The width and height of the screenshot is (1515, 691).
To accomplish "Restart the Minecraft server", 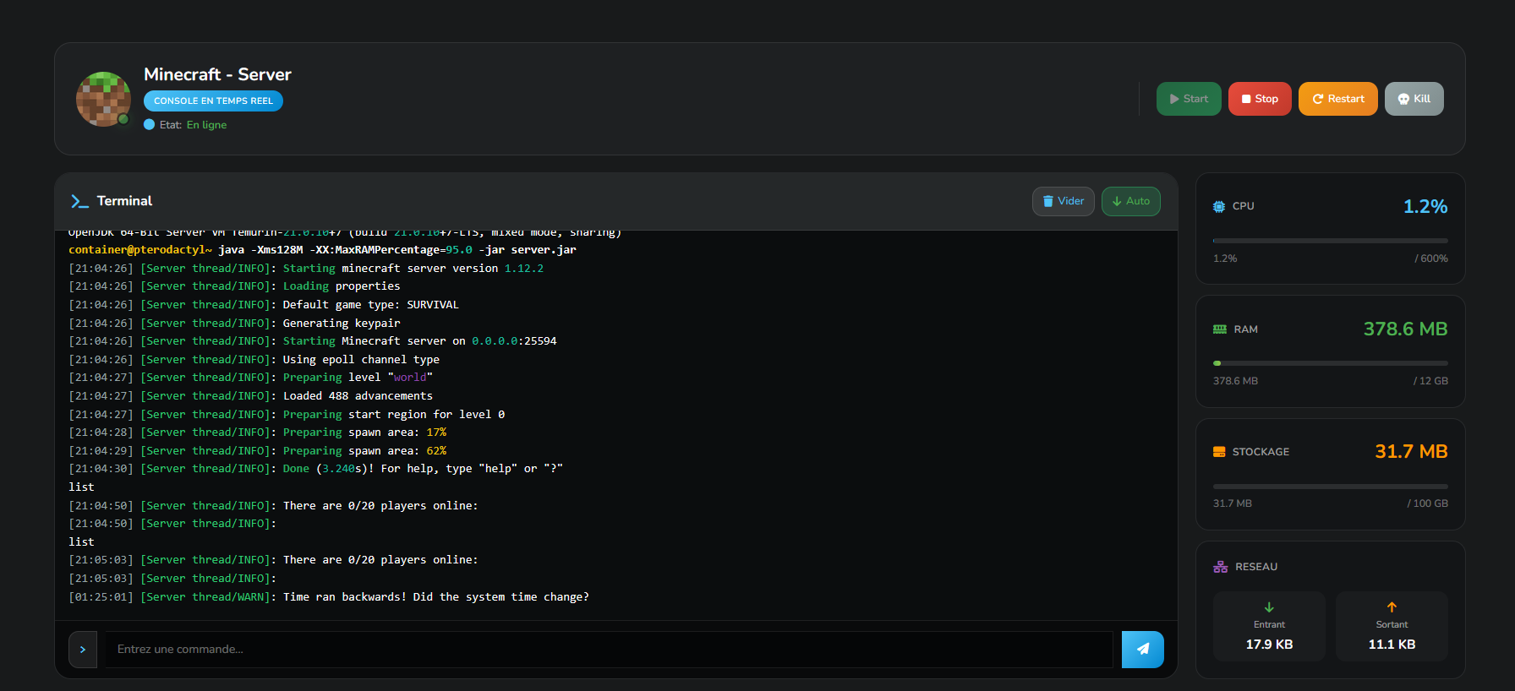I will [x=1338, y=99].
